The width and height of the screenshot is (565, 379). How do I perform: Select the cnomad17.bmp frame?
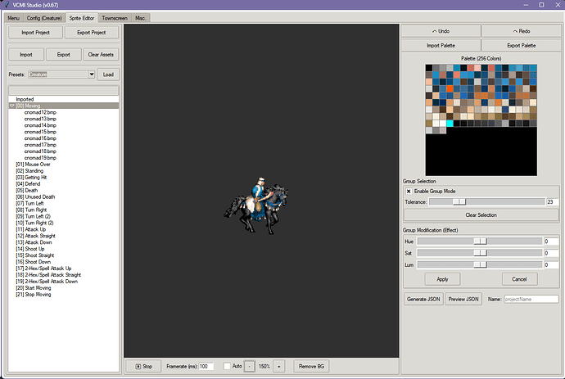(x=40, y=145)
